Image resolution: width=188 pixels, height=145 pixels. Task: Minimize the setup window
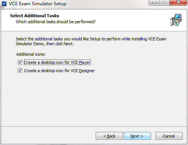(154, 2)
